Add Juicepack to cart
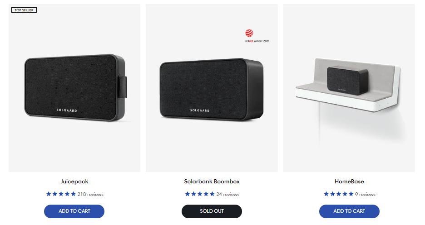 pos(74,211)
